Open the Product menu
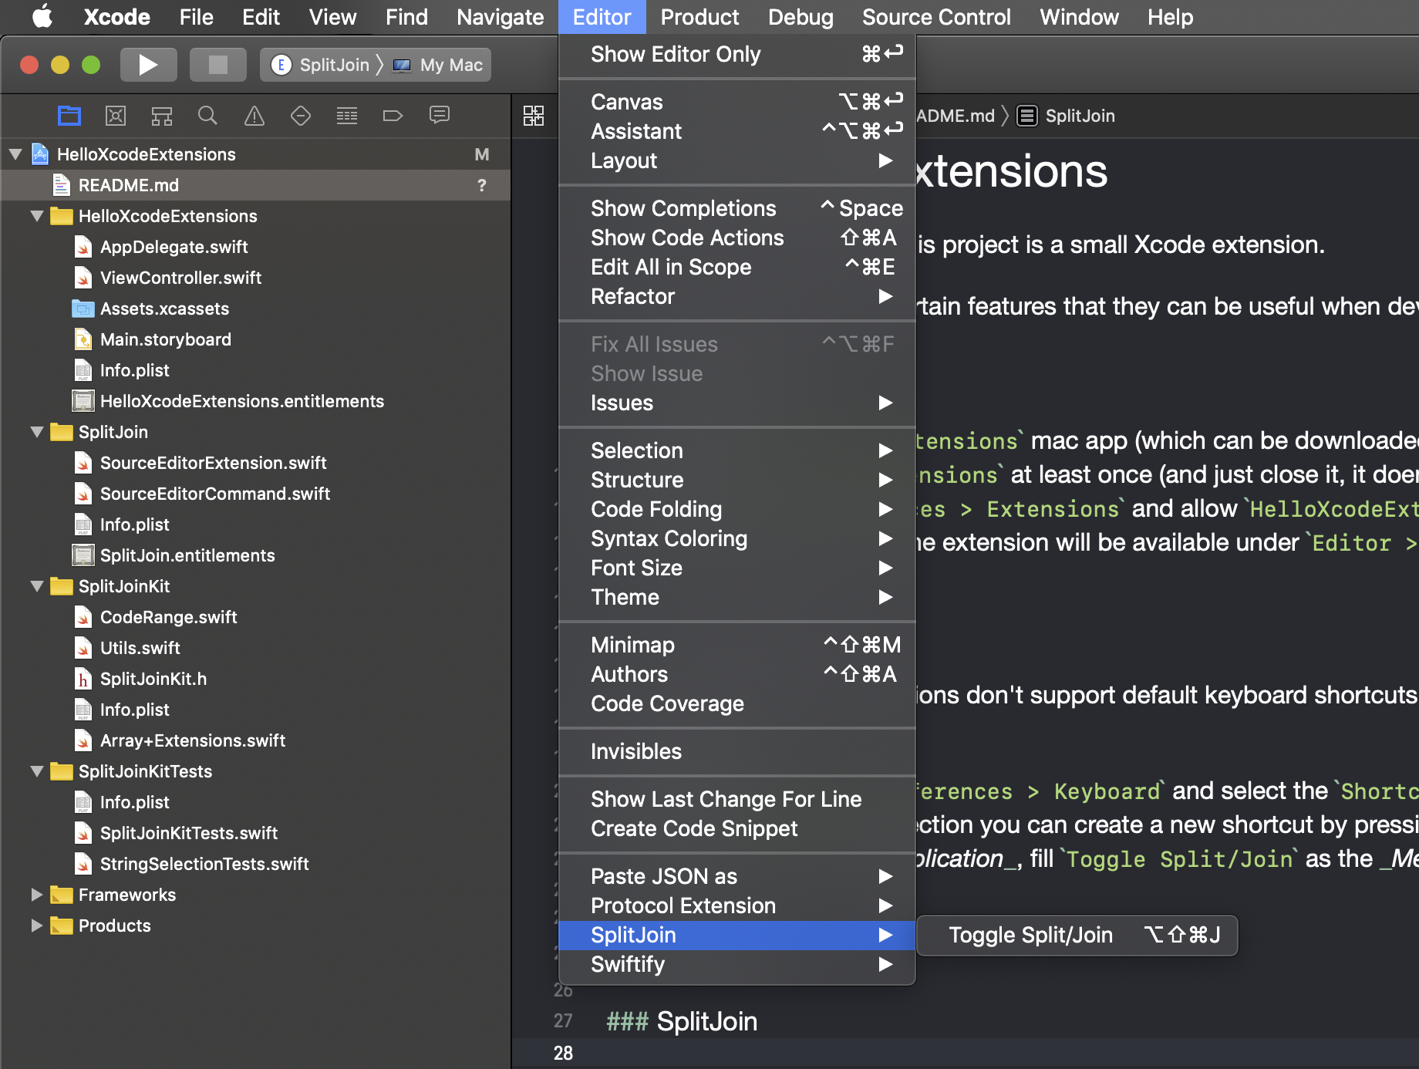The width and height of the screenshot is (1419, 1069). pyautogui.click(x=699, y=16)
